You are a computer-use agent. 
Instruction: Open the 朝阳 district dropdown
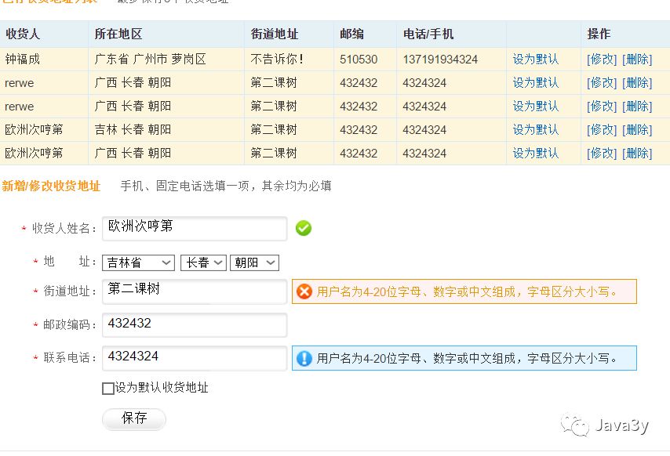[x=255, y=262]
